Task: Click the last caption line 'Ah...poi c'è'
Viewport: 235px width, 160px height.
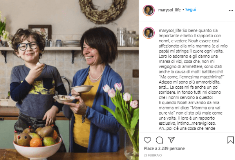Action: pos(187,129)
